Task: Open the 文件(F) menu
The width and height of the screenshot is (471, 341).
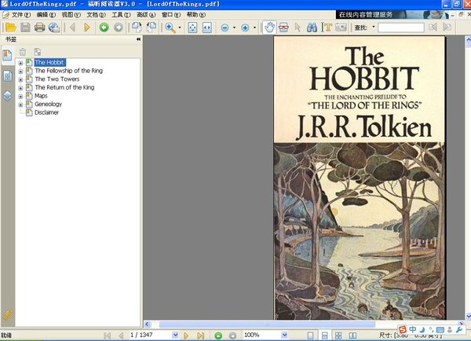Action: click(x=21, y=15)
